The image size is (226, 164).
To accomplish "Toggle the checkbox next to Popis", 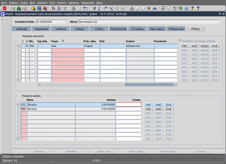I will [63, 41].
